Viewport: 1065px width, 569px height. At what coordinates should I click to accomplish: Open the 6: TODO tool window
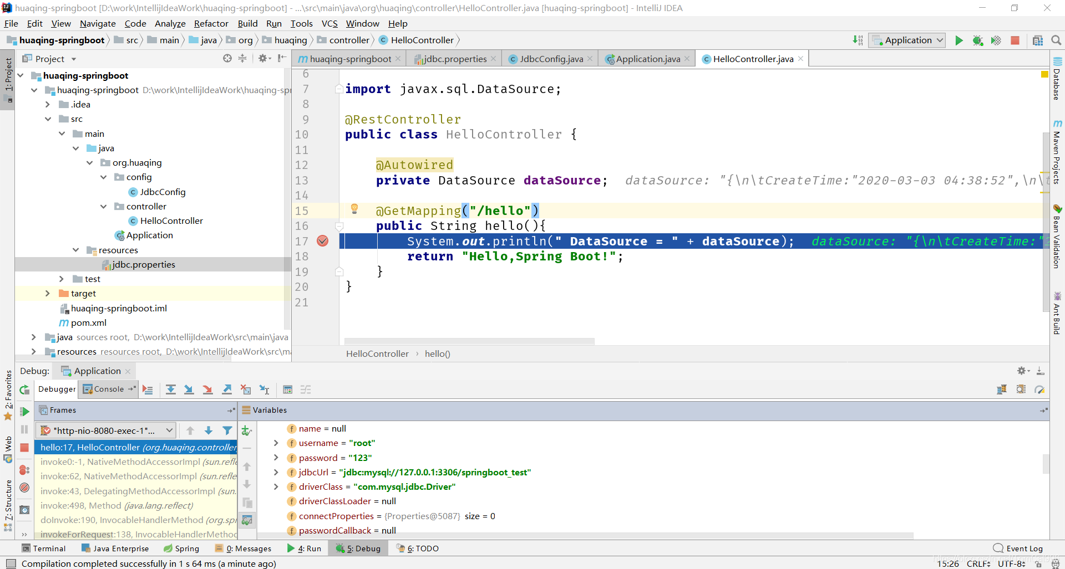(x=418, y=549)
